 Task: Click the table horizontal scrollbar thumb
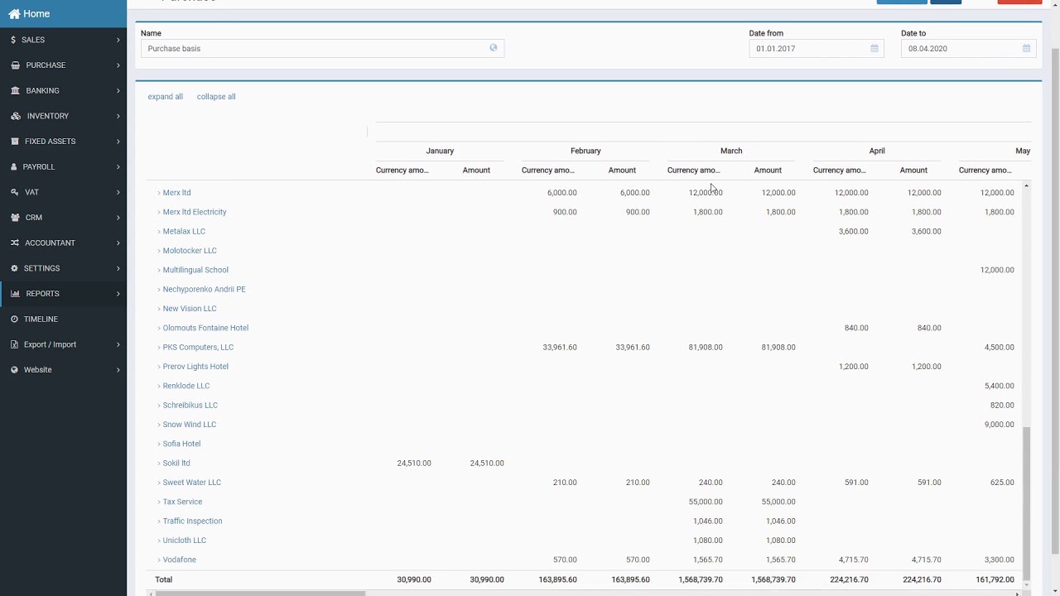[x=260, y=594]
